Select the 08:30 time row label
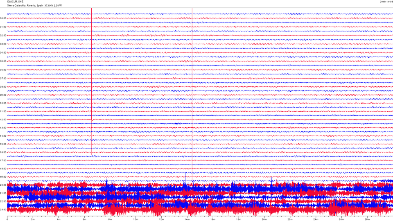Viewport: 393px width, 221px height. 3,87
